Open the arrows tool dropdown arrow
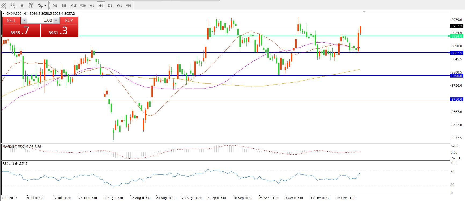This screenshot has width=465, height=201. pyautogui.click(x=45, y=5)
